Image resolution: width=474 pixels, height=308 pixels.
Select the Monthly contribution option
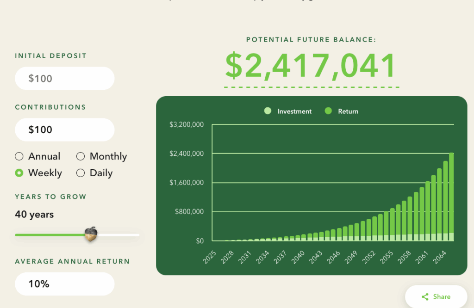coord(81,156)
